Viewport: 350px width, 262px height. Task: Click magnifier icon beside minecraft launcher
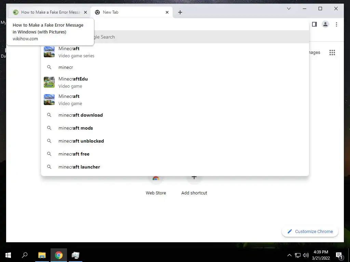pyautogui.click(x=49, y=166)
